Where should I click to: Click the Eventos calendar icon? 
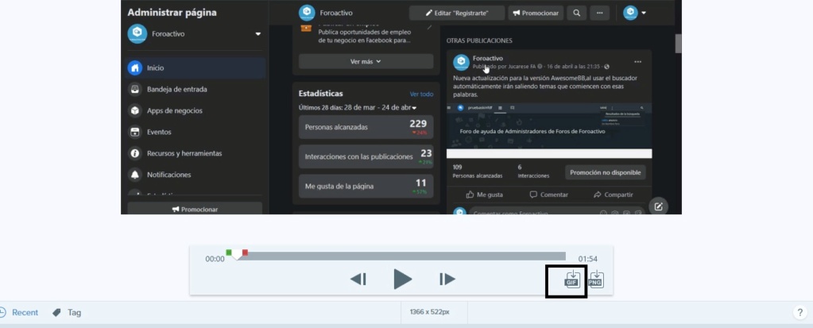pos(135,132)
